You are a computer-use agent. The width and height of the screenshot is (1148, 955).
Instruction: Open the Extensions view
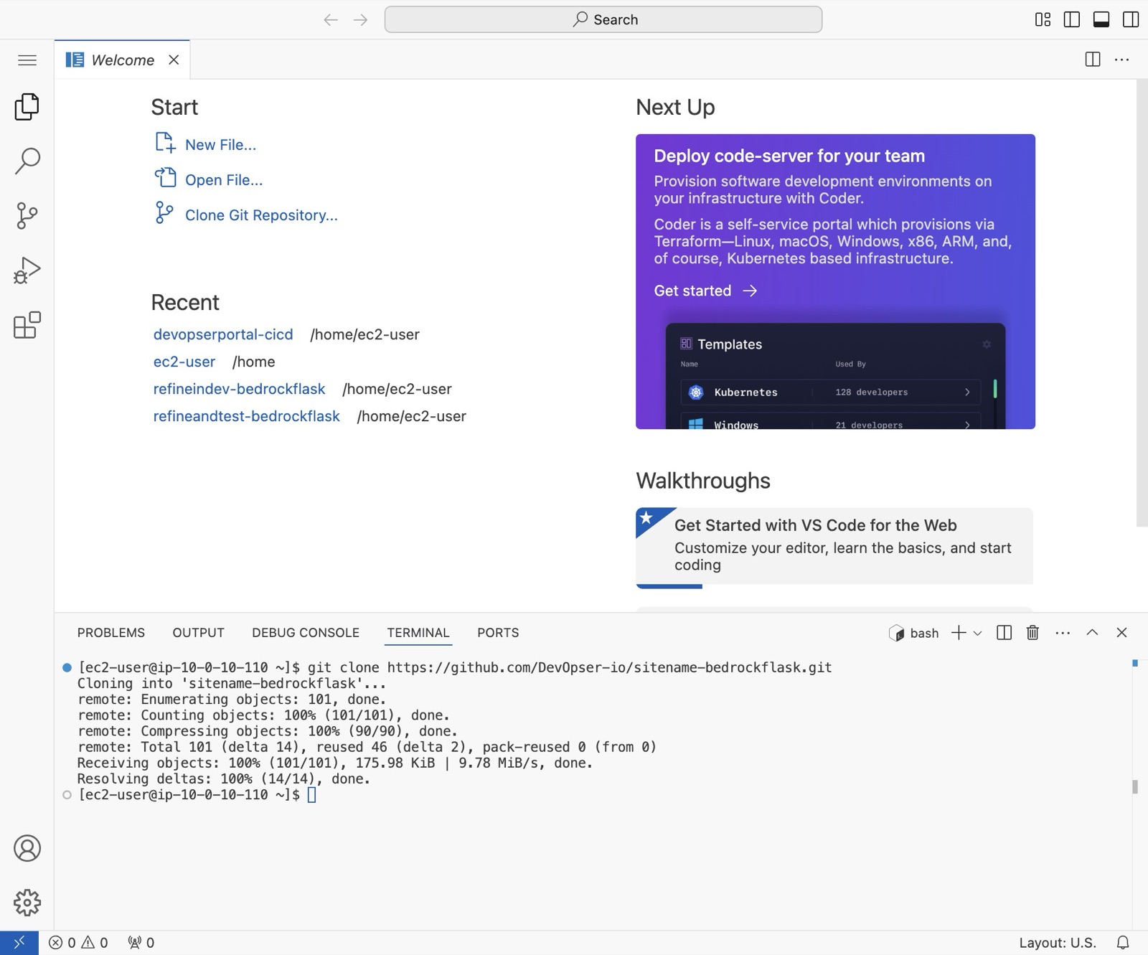[x=27, y=325]
